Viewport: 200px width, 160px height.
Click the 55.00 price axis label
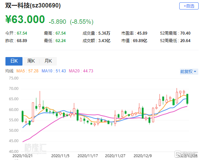[x=14, y=120]
